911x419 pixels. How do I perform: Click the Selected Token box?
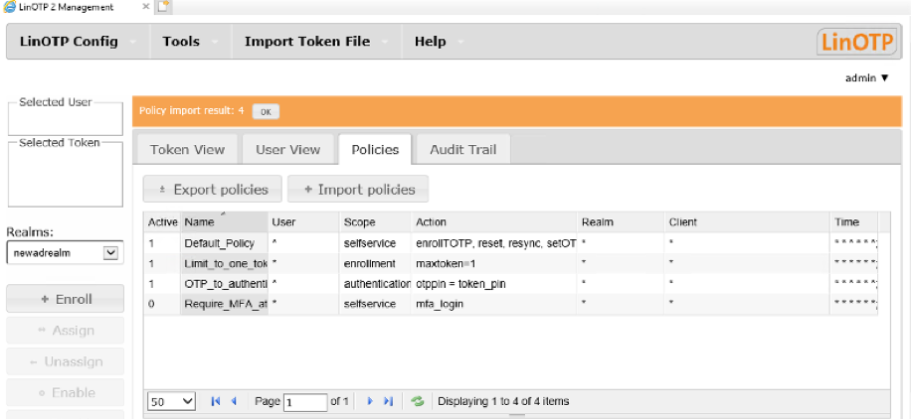coord(65,174)
